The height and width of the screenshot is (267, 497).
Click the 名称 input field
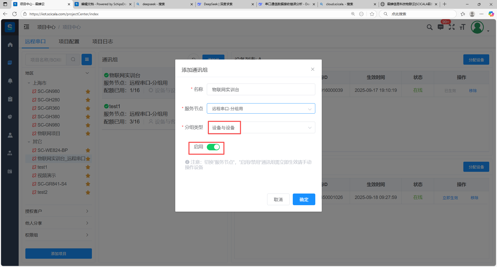tap(261, 90)
